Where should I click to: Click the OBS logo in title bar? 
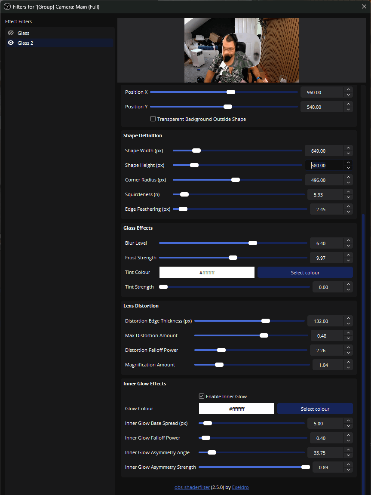tap(7, 6)
